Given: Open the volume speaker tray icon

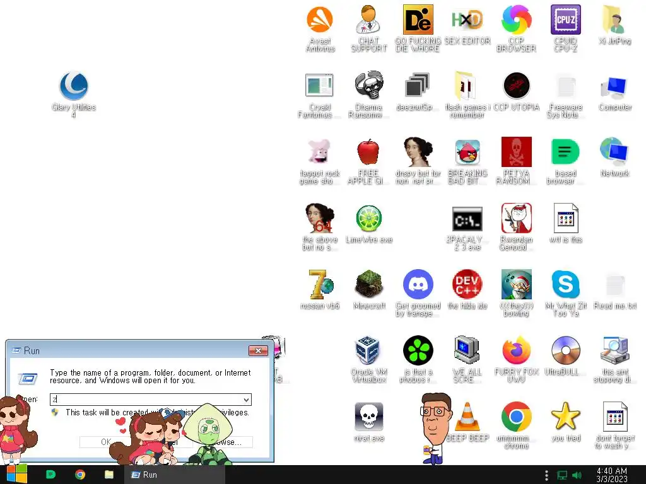Looking at the screenshot, I should tap(577, 475).
